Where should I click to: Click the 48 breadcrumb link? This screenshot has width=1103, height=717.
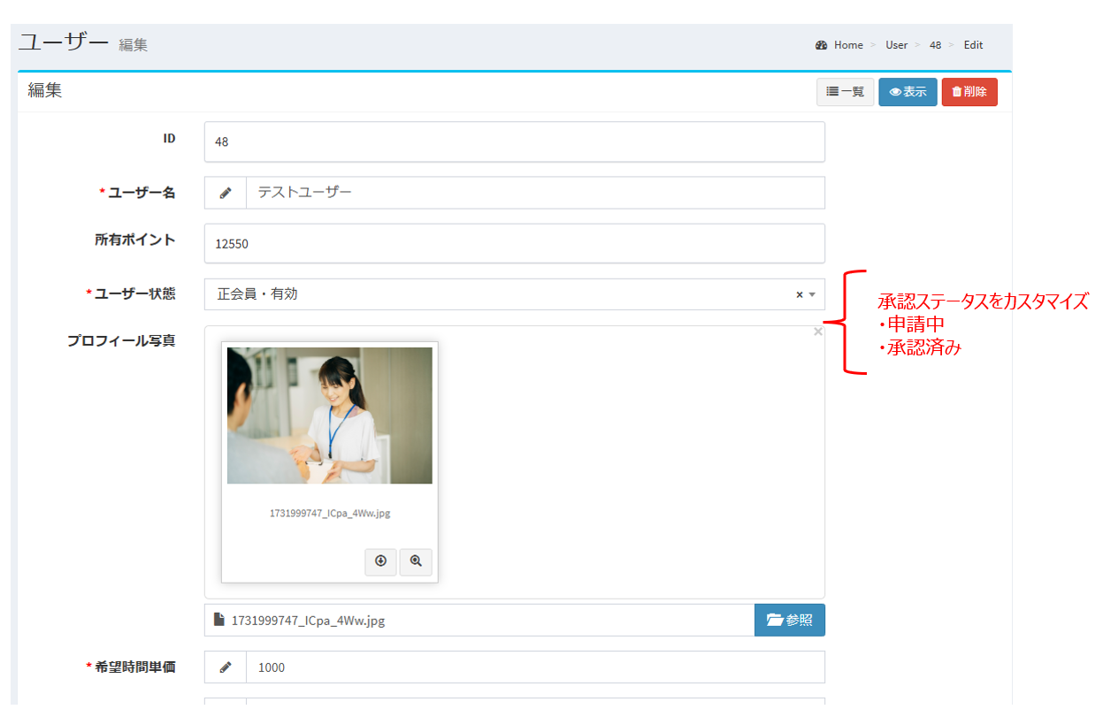pyautogui.click(x=935, y=45)
